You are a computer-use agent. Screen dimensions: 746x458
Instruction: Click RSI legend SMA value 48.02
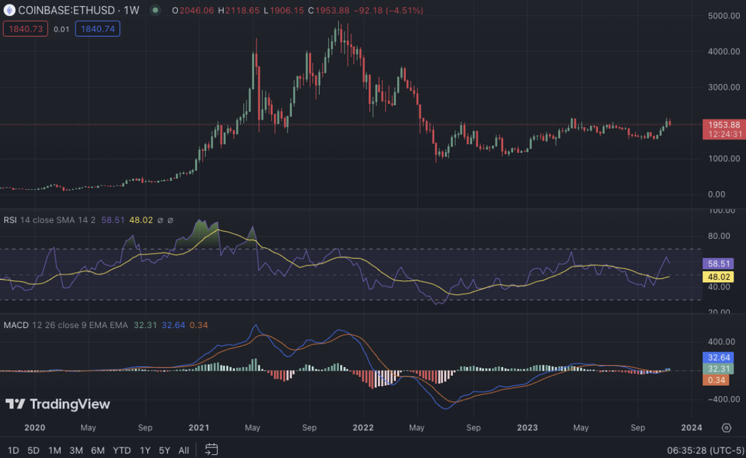(141, 220)
